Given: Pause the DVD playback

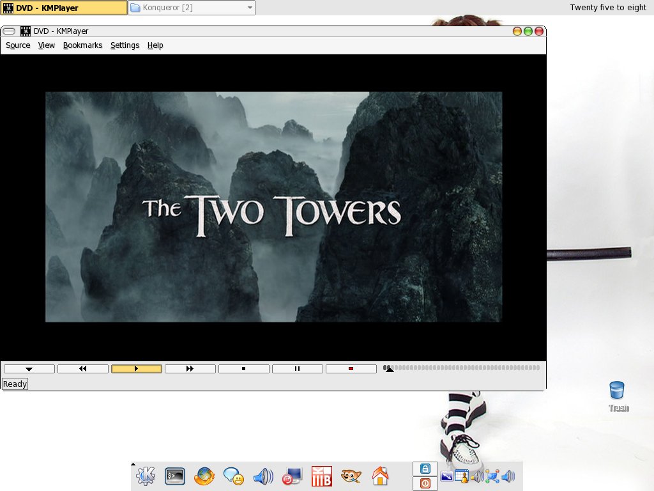Looking at the screenshot, I should [298, 369].
